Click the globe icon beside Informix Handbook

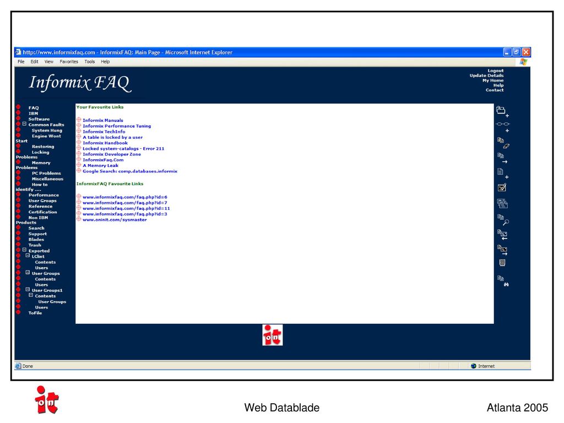79,143
